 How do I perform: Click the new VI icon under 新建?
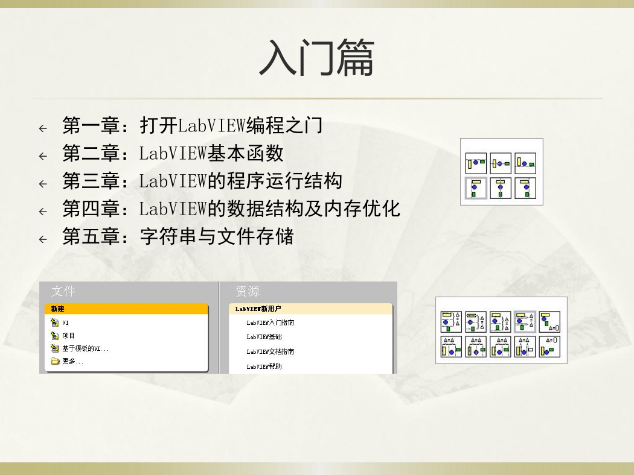[x=55, y=322]
